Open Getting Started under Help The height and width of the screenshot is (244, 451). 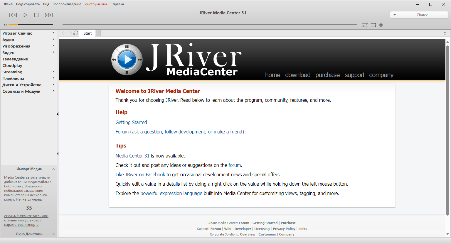(131, 122)
